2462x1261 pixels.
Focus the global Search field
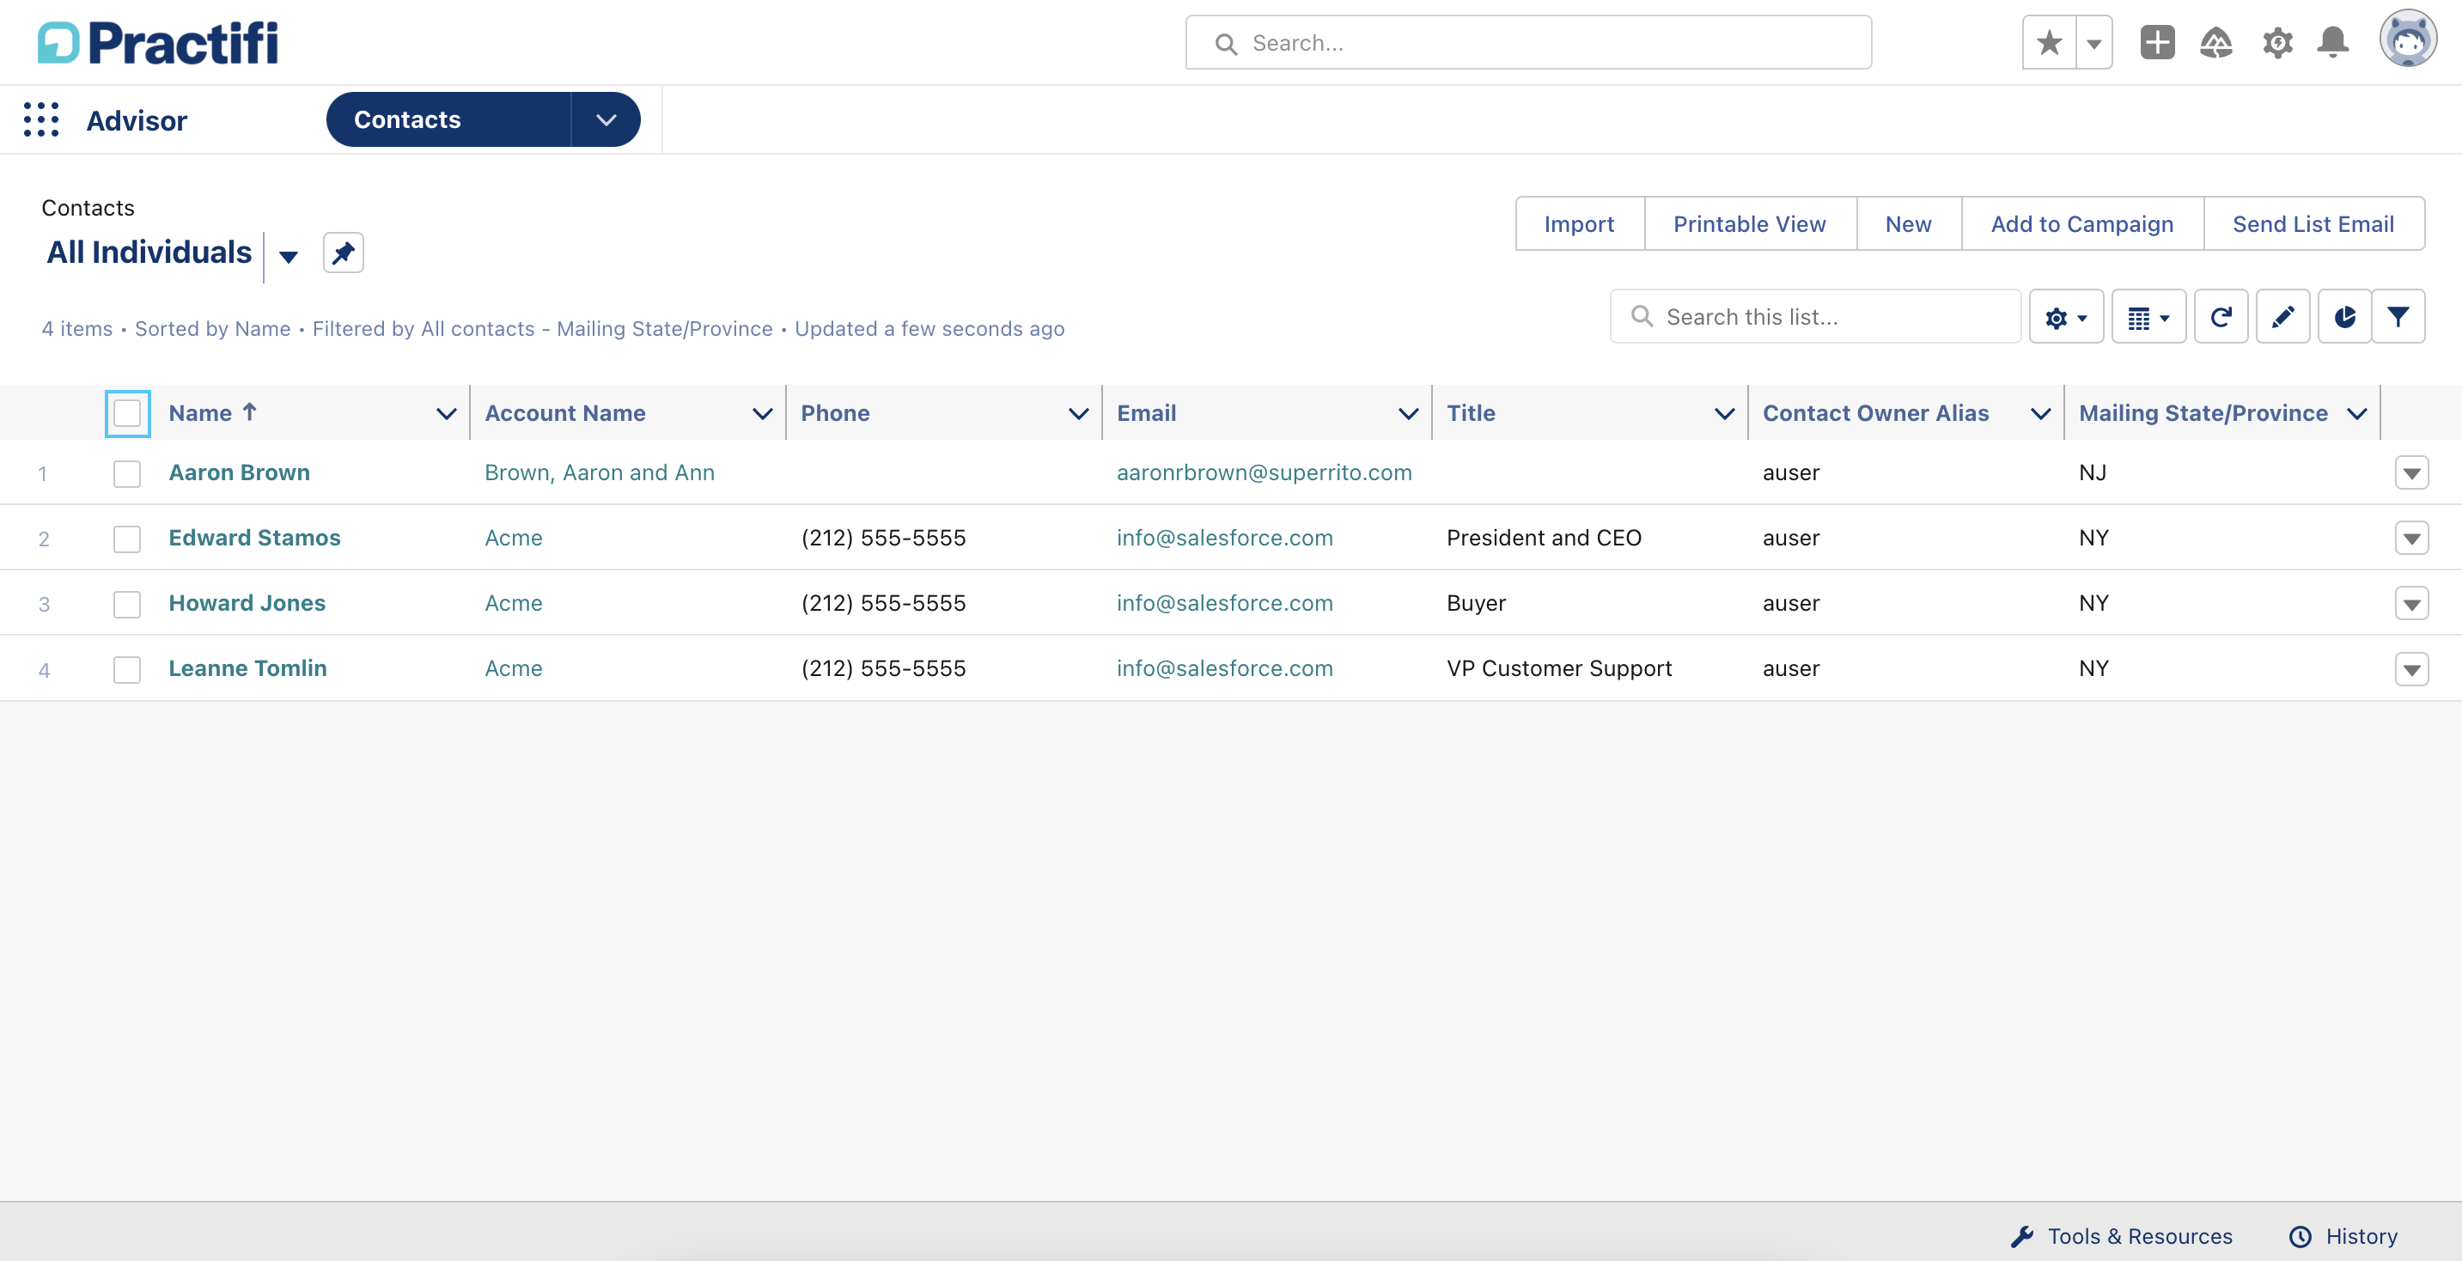coord(1528,43)
